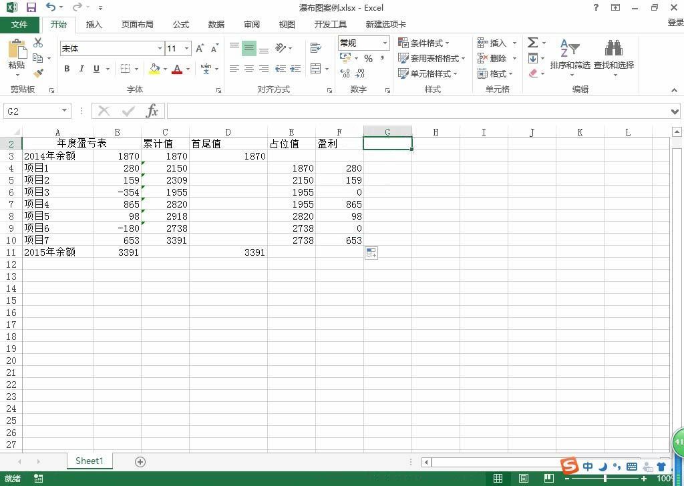Toggle middle vertical alignment
684x486 pixels.
(249, 48)
